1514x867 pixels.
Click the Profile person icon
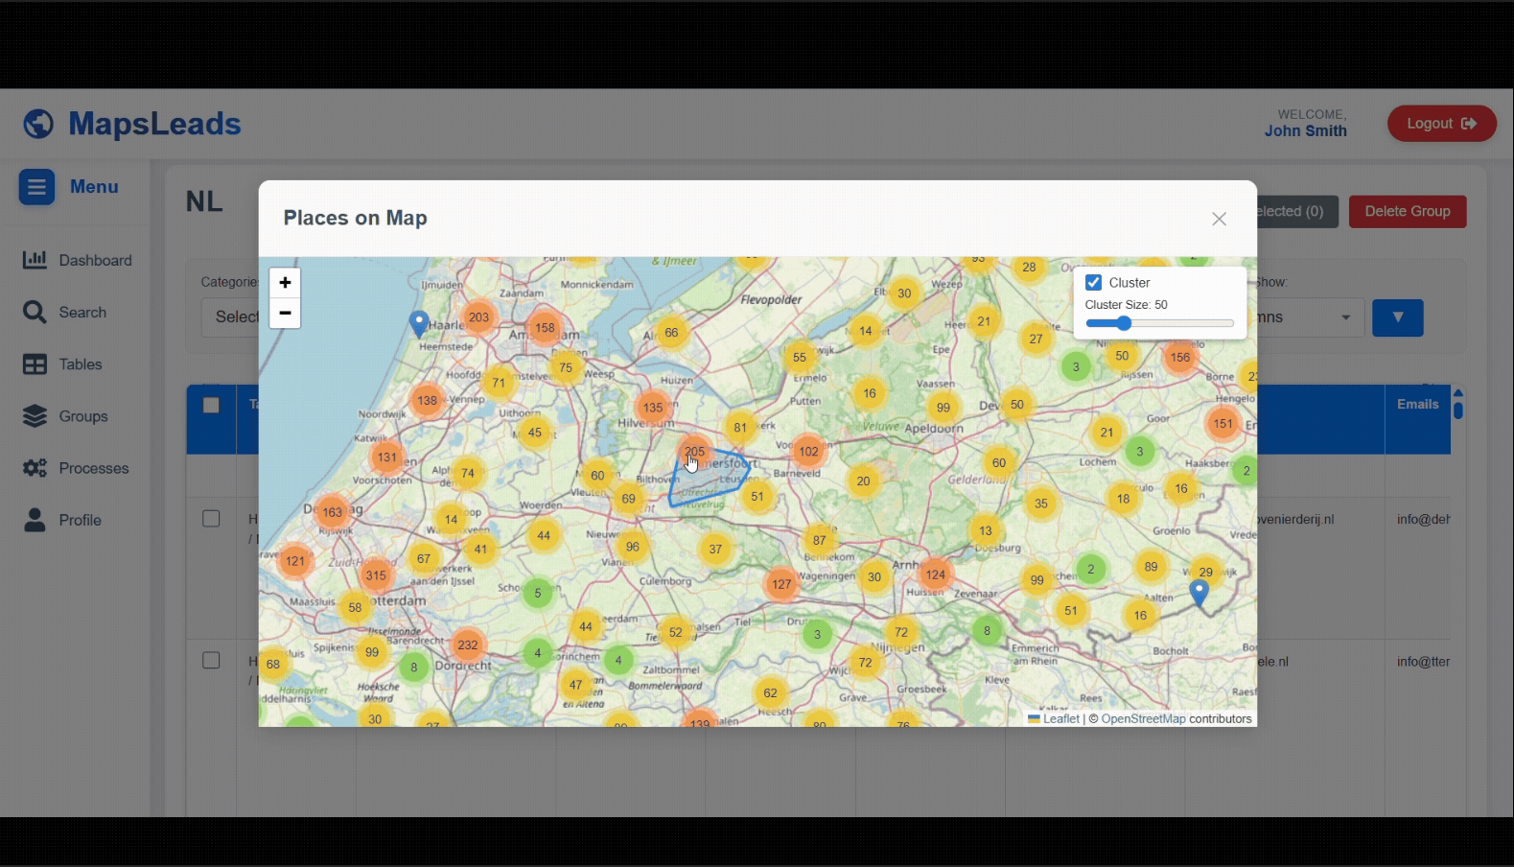35,520
